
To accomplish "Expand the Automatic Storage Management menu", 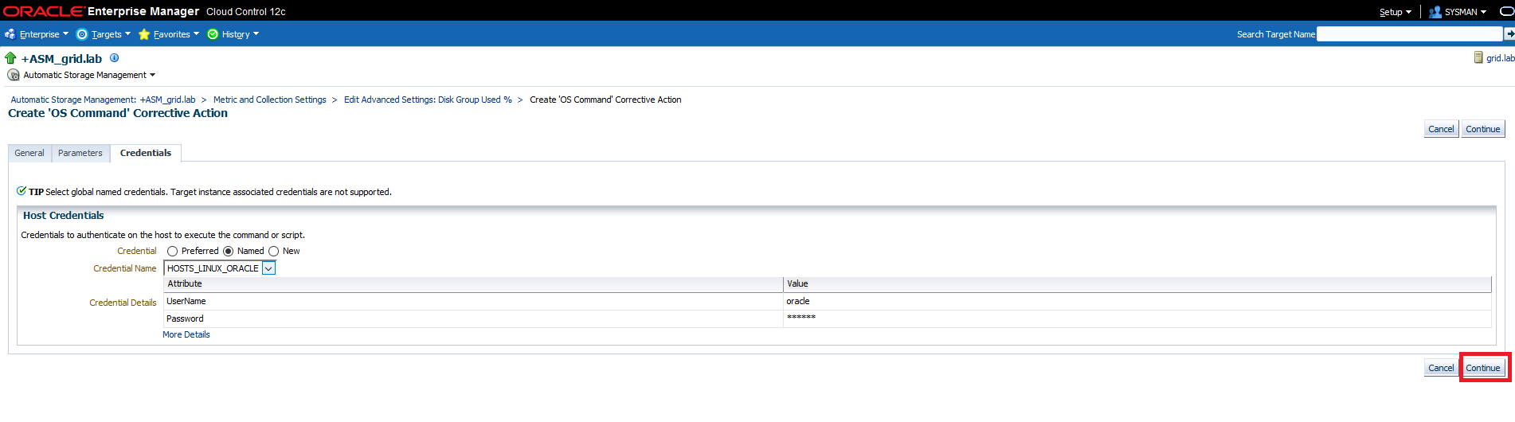I will click(88, 75).
